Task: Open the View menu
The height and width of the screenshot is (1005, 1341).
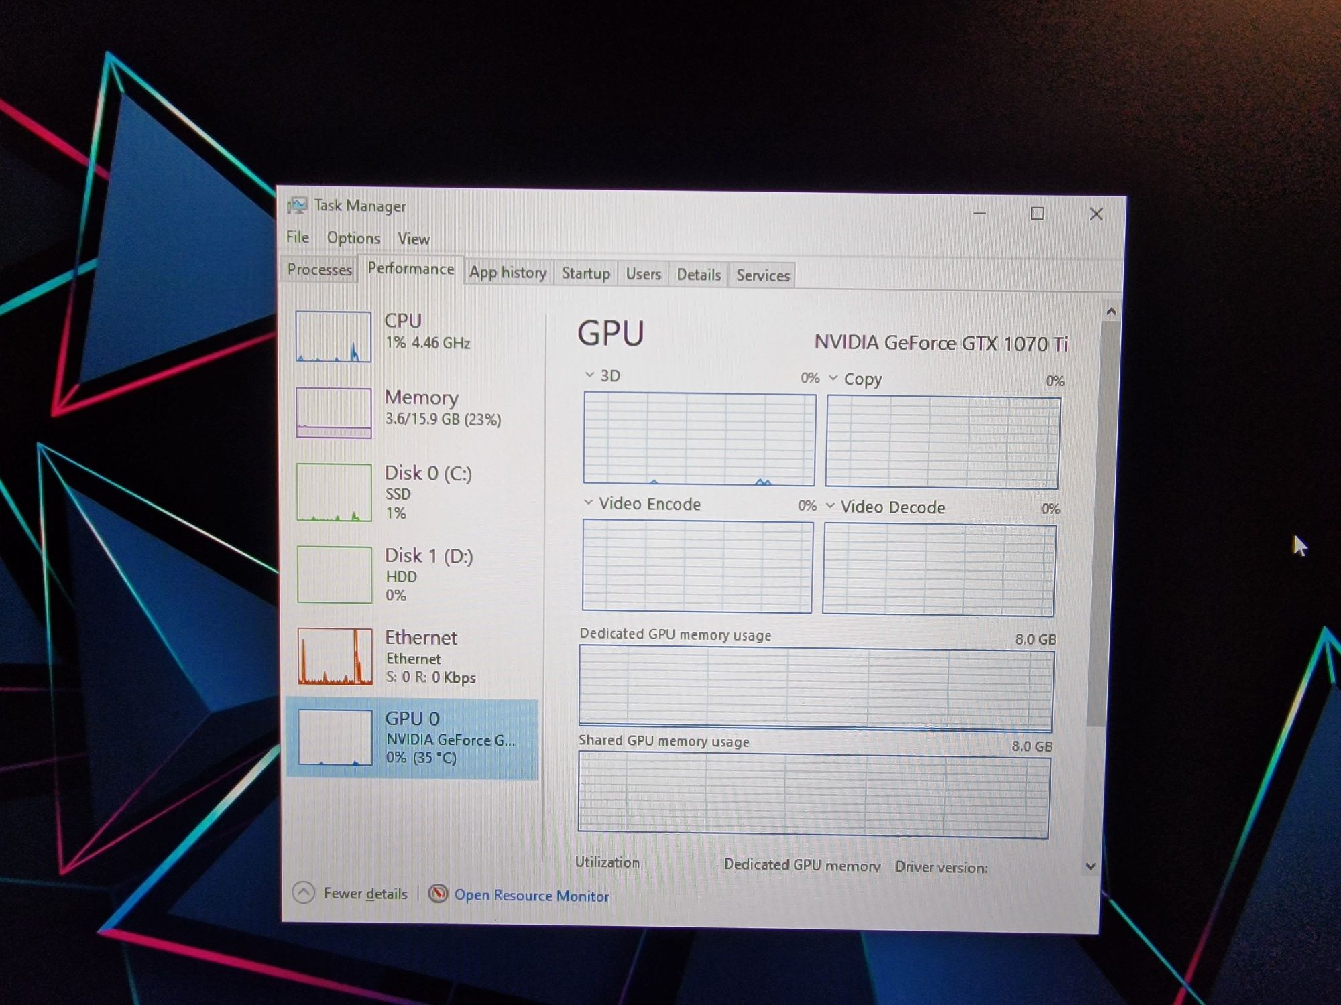Action: 416,237
